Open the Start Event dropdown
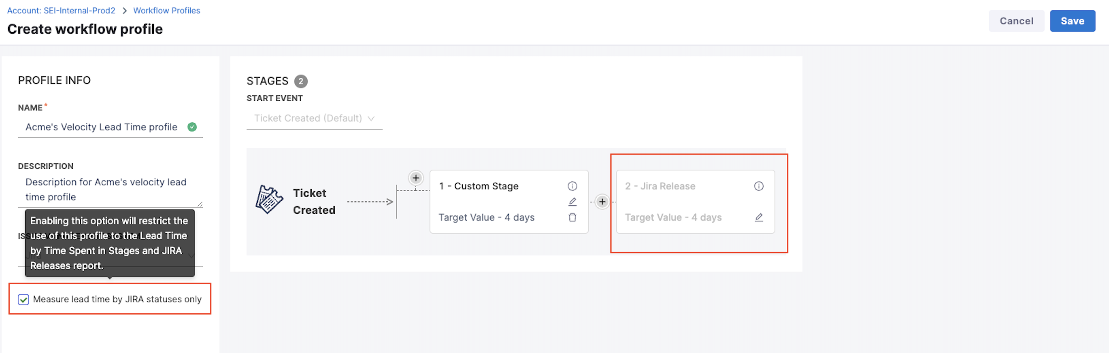1109x353 pixels. click(314, 118)
